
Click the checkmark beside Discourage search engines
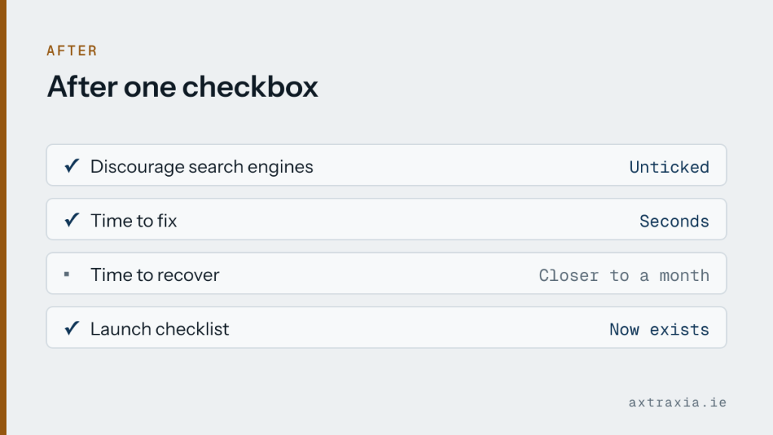[x=72, y=165]
